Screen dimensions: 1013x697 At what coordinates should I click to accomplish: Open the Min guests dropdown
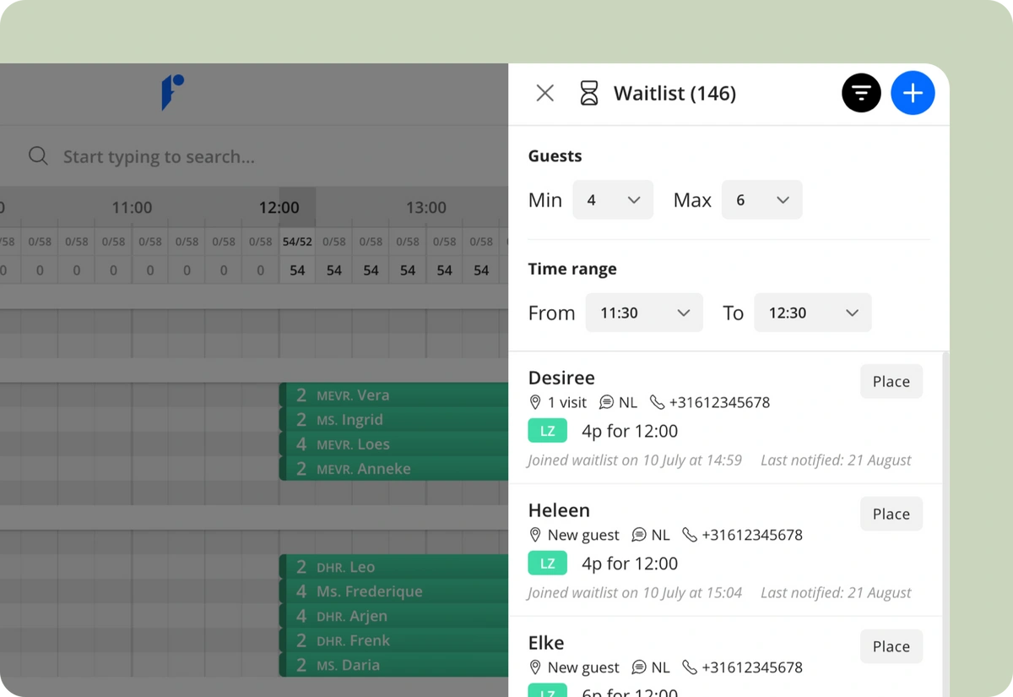[613, 200]
